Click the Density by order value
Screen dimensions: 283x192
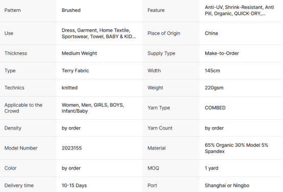[71, 128]
